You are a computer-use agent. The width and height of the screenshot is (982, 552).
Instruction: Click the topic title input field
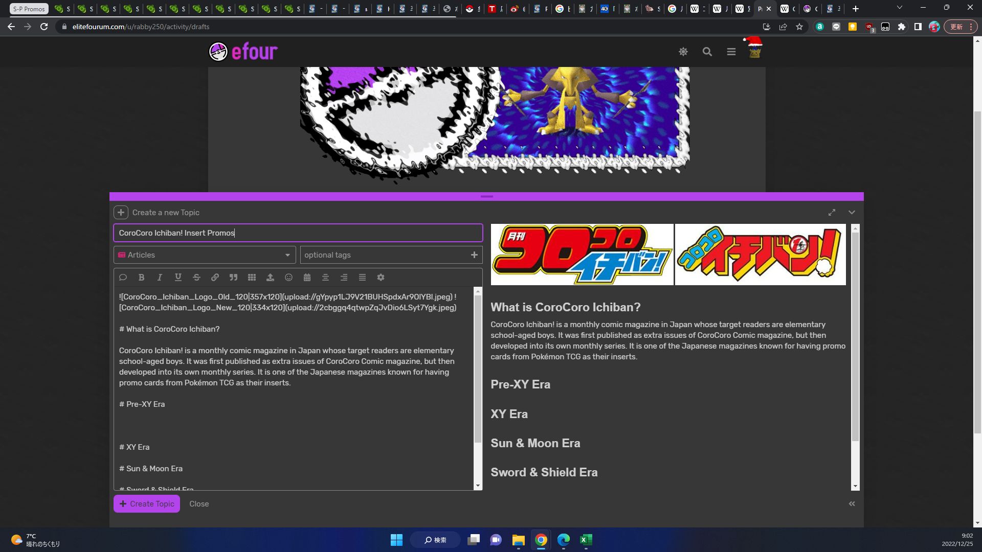(x=298, y=233)
